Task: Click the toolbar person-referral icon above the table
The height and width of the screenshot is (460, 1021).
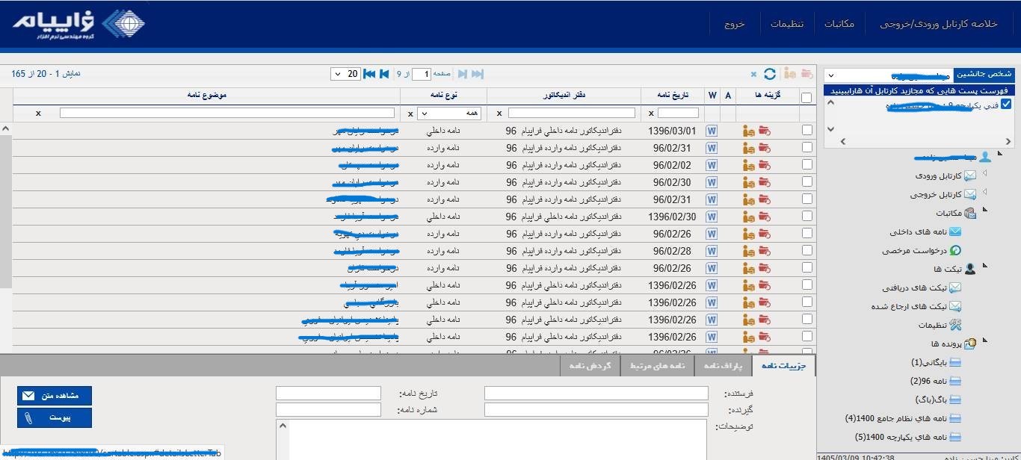Action: (x=789, y=74)
